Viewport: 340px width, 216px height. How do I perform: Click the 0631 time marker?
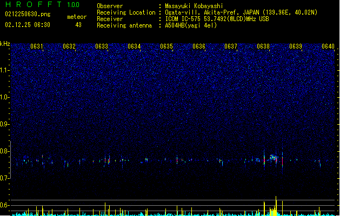coord(37,46)
